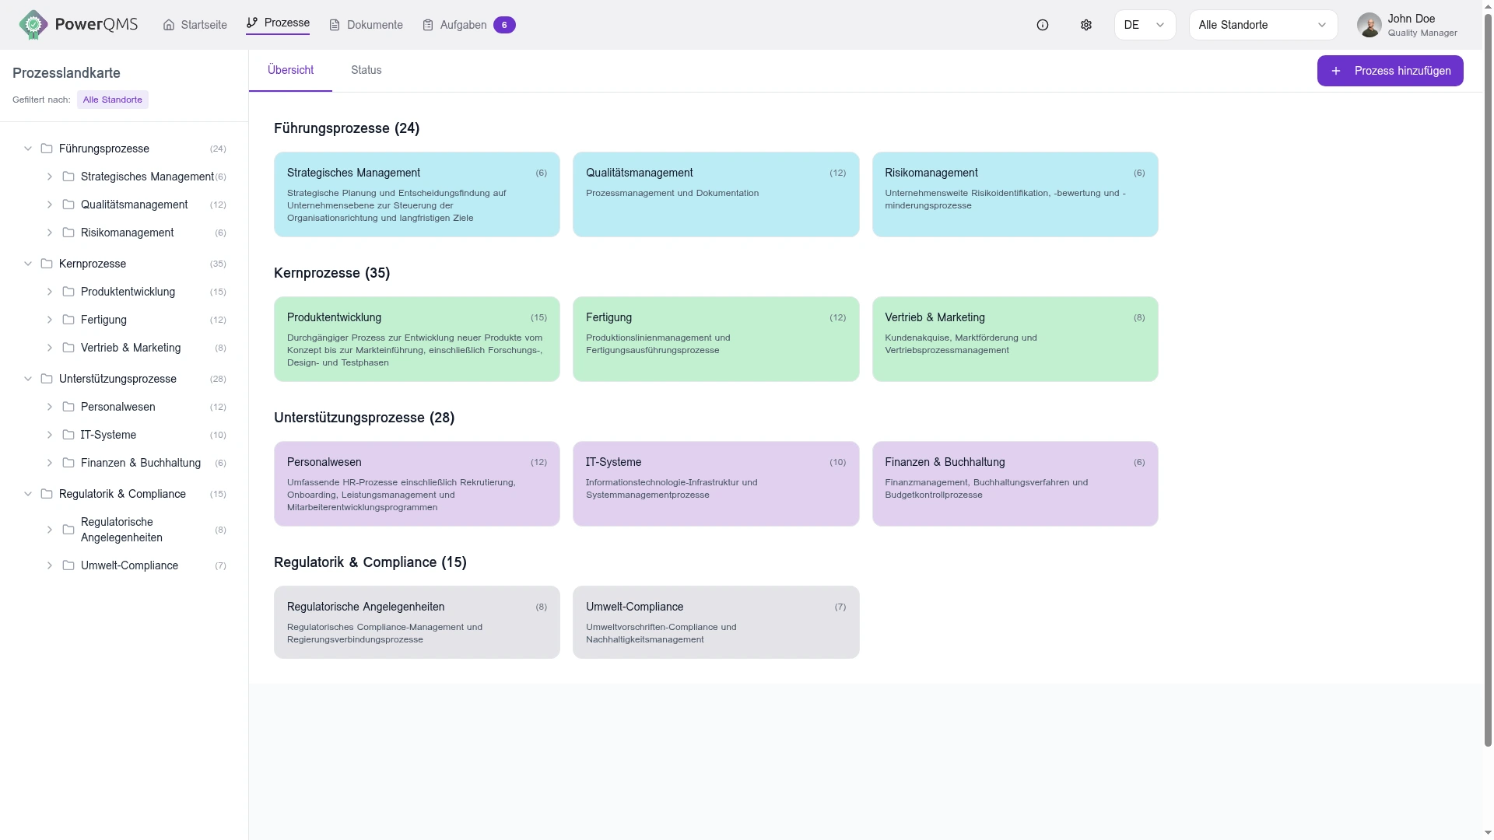Collapse Regulatorik & Compliance tree node
1494x840 pixels.
[28, 494]
